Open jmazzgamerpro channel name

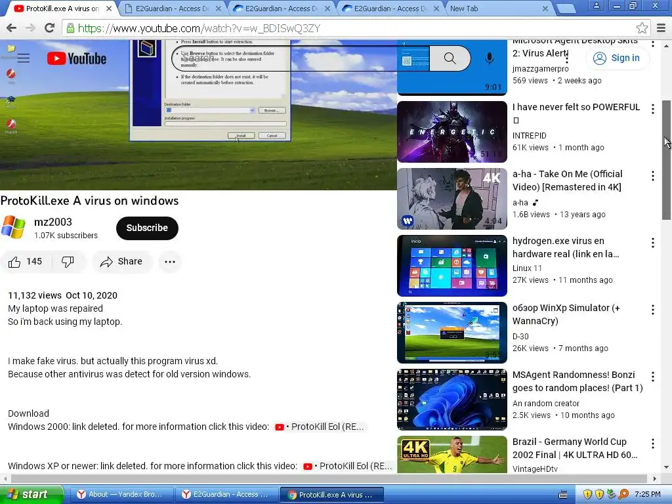point(541,68)
